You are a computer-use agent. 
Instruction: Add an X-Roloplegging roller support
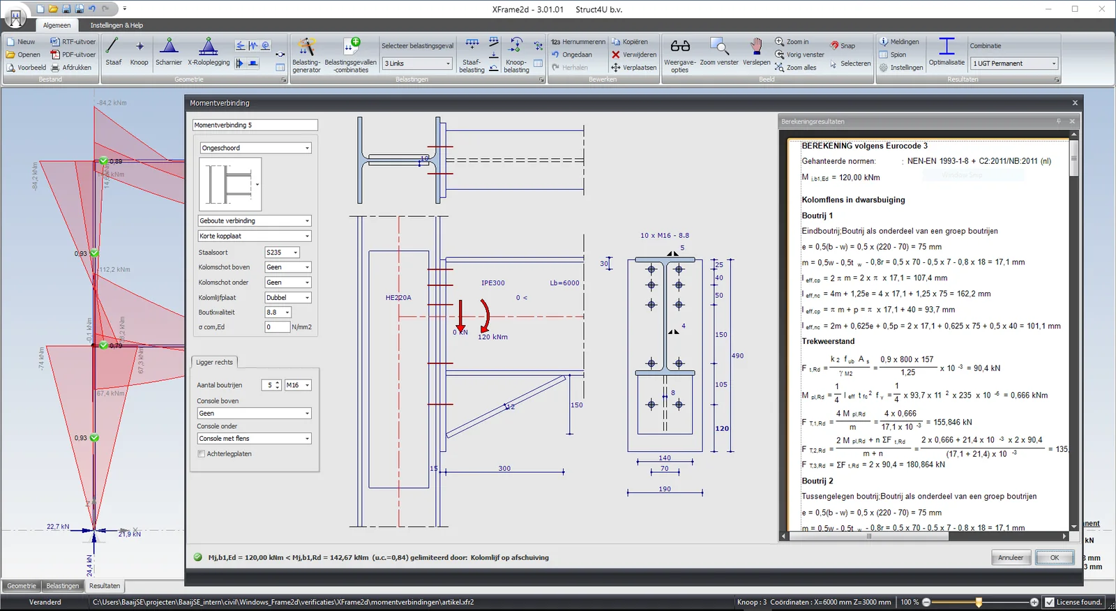(x=209, y=53)
